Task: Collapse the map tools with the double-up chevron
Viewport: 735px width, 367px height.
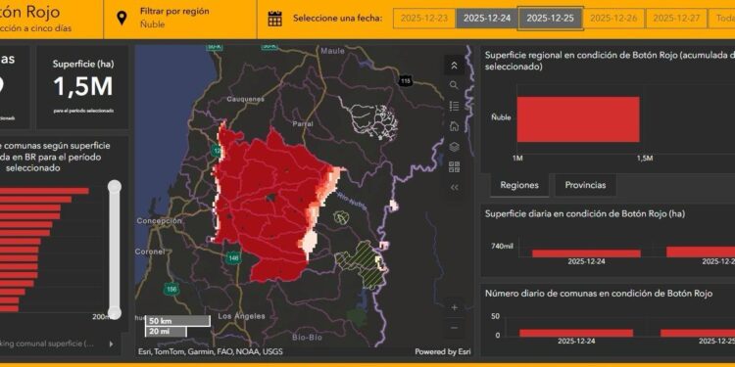Action: pos(454,66)
